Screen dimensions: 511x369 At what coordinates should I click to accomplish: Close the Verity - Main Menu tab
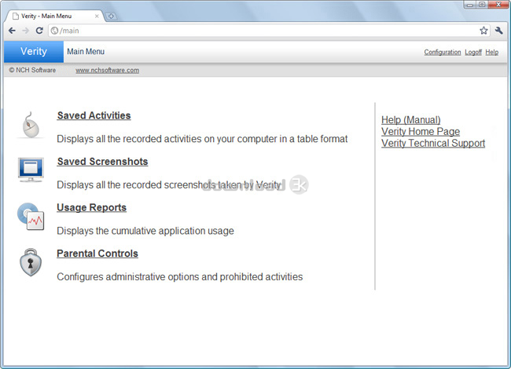pyautogui.click(x=97, y=16)
